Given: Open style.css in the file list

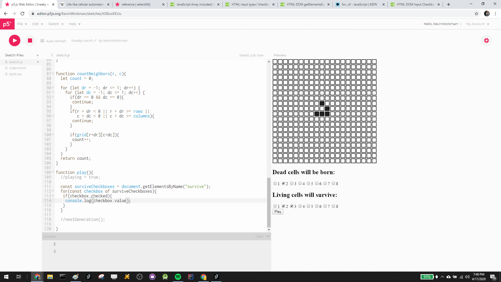Looking at the screenshot, I should point(15,74).
